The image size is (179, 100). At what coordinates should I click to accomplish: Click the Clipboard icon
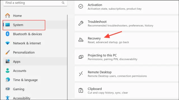click(81, 90)
